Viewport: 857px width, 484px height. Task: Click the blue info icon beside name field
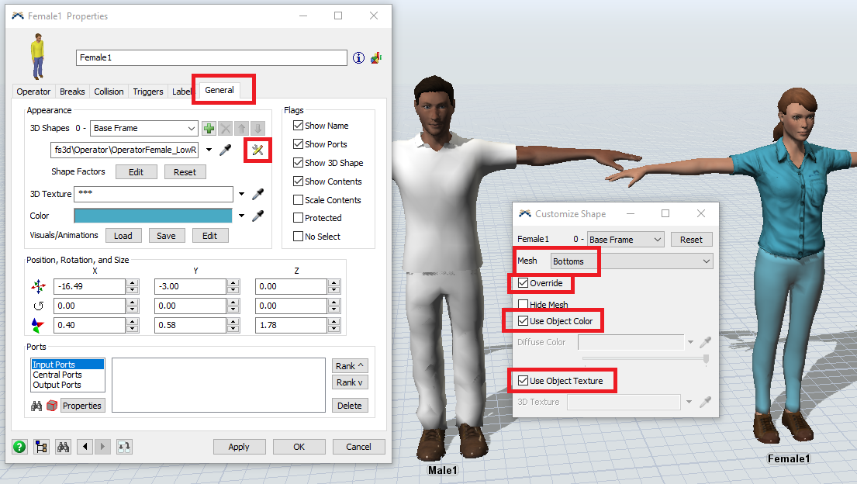tap(358, 58)
